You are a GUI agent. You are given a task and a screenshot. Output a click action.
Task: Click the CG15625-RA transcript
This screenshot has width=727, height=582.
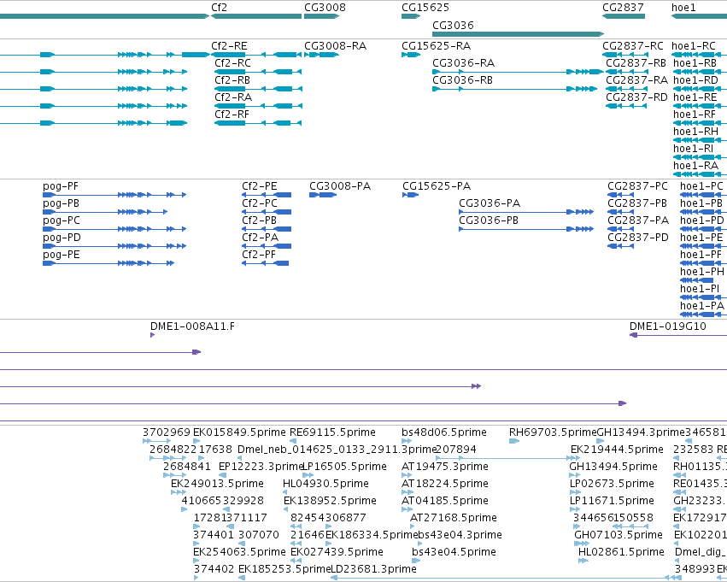[x=411, y=55]
